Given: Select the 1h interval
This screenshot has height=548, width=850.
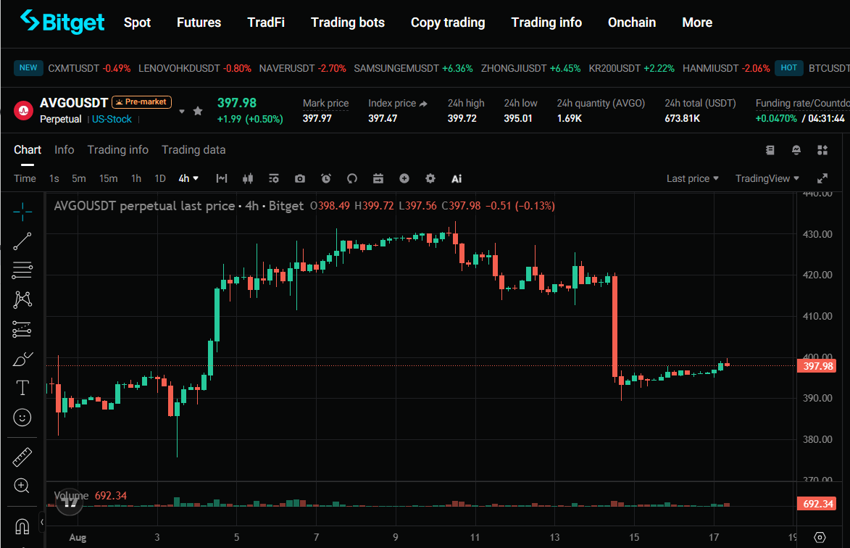Looking at the screenshot, I should tap(136, 178).
